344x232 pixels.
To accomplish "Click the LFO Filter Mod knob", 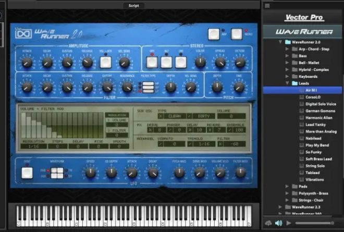I will pyautogui.click(x=240, y=173).
